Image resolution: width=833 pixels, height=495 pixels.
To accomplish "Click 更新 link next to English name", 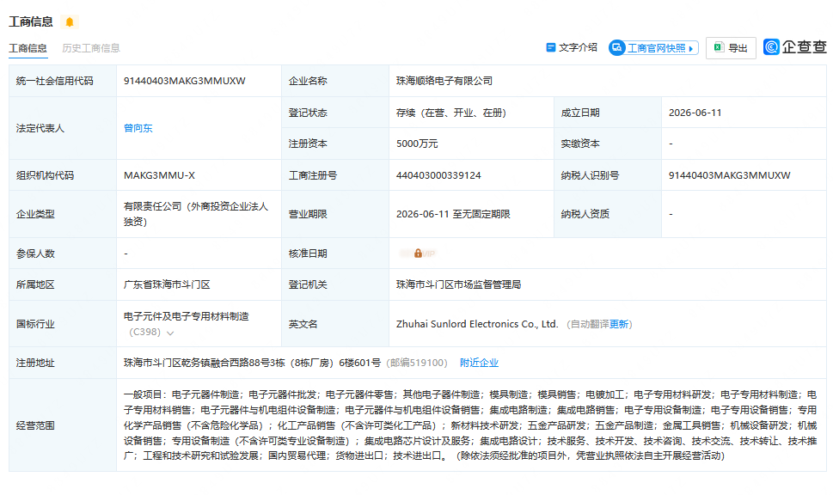I will (619, 324).
